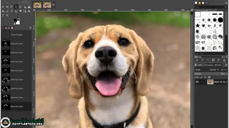Switch to the Layers tab

(x=198, y=65)
